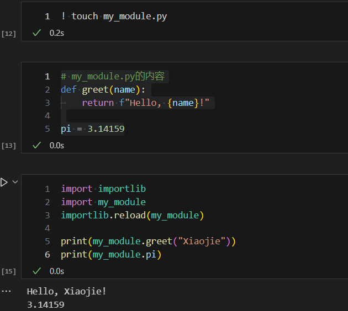
Task: Click 'print(my_module.pi)' line
Action: click(x=111, y=255)
